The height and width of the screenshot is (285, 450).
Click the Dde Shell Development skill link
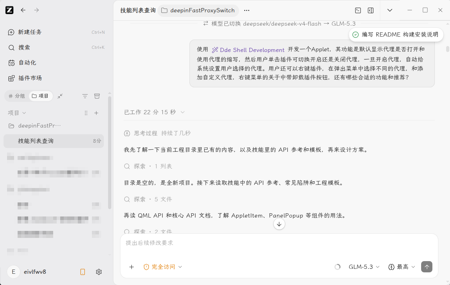(248, 50)
